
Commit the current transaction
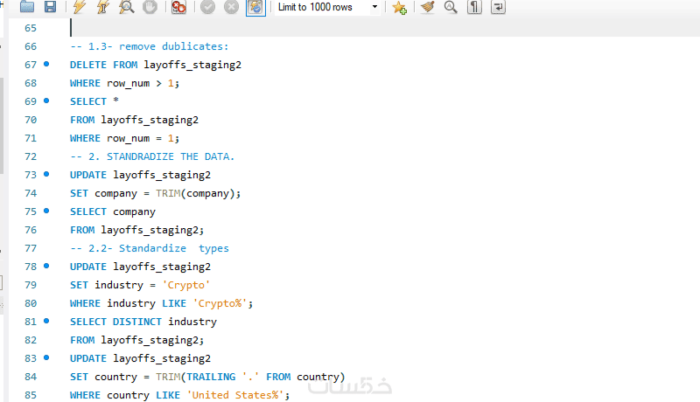point(207,7)
